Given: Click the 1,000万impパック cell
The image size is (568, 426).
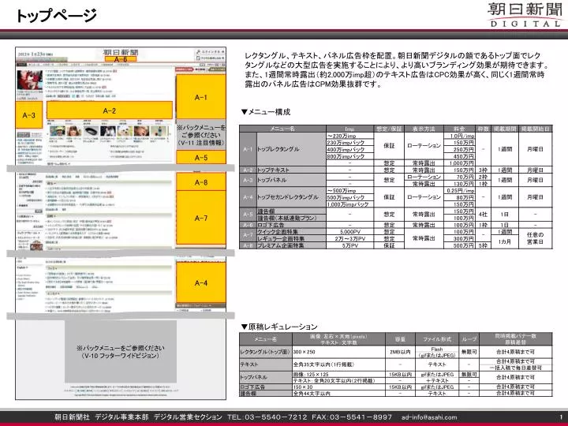Looking at the screenshot, I should coord(350,204).
